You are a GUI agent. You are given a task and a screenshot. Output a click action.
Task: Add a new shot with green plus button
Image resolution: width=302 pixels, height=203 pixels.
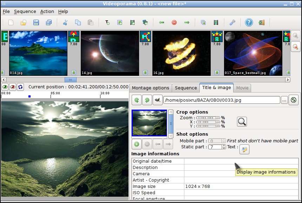click(x=137, y=144)
